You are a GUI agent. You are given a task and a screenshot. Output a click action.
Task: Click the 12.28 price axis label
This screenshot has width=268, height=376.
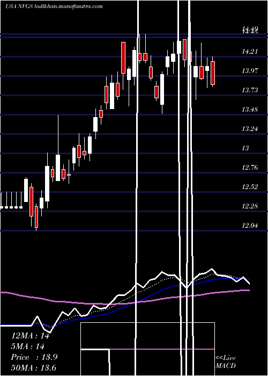tap(250, 206)
